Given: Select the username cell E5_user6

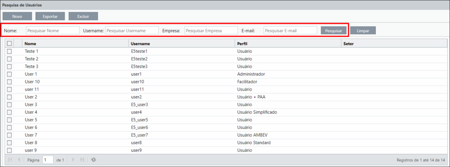Looking at the screenshot, I should pos(139,127).
